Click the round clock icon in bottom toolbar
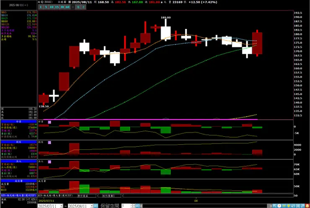310x208 pixels. [279, 206]
